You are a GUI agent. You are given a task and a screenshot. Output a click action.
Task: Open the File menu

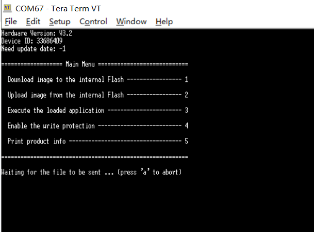(x=11, y=22)
